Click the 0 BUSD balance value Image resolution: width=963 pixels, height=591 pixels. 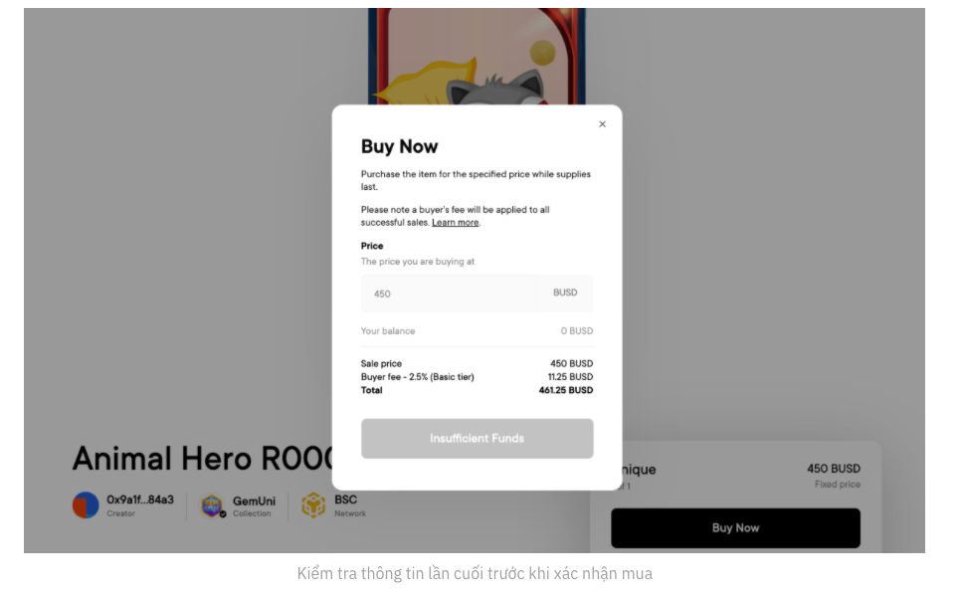click(x=576, y=331)
